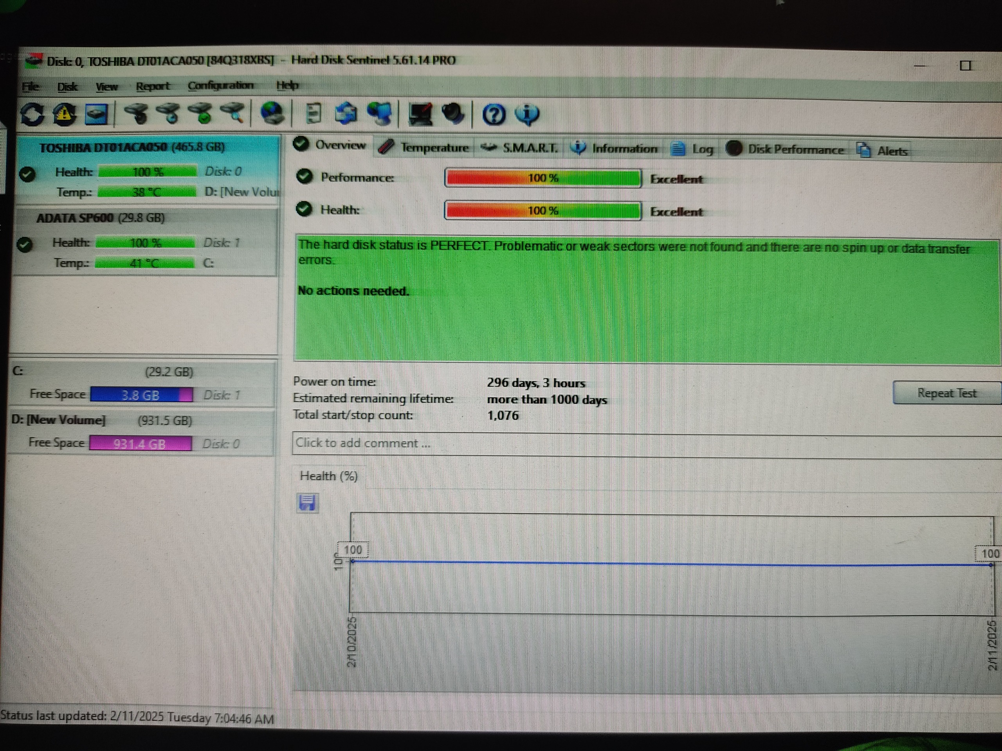
Task: Open the Configuration menu
Action: point(221,85)
